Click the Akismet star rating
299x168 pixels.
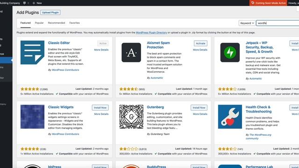128,89
